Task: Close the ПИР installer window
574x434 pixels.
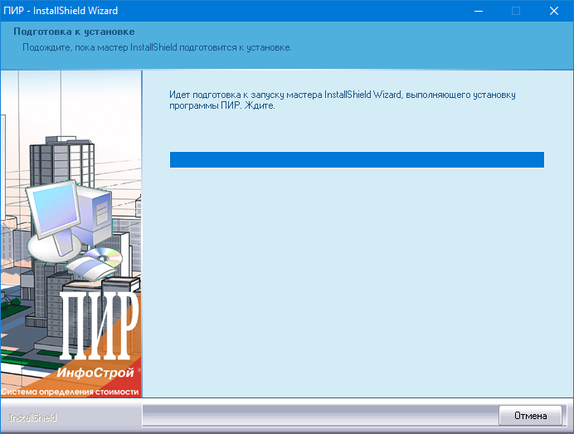Action: (553, 11)
